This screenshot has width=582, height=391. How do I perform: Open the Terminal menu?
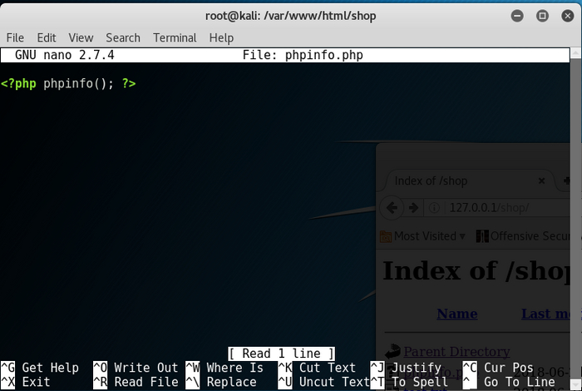[x=175, y=38]
